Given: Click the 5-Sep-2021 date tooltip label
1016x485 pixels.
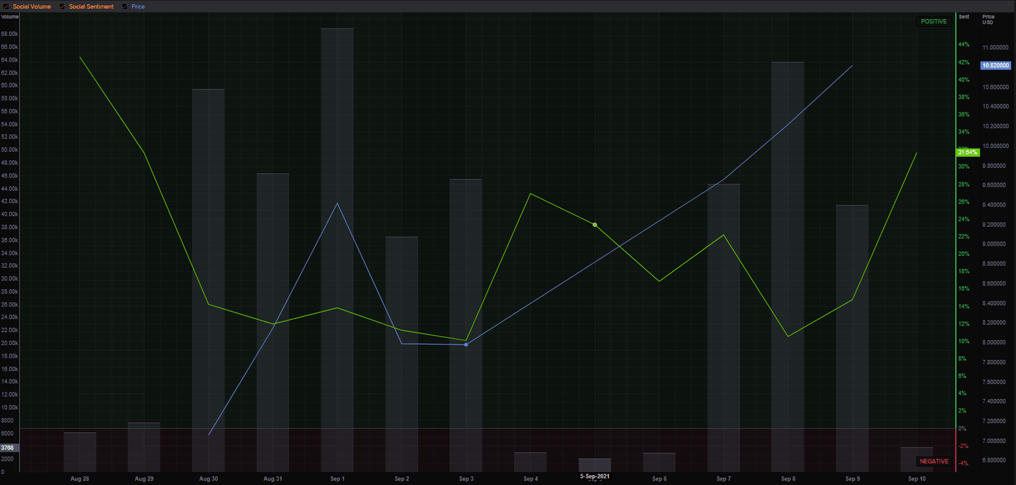Looking at the screenshot, I should point(595,476).
